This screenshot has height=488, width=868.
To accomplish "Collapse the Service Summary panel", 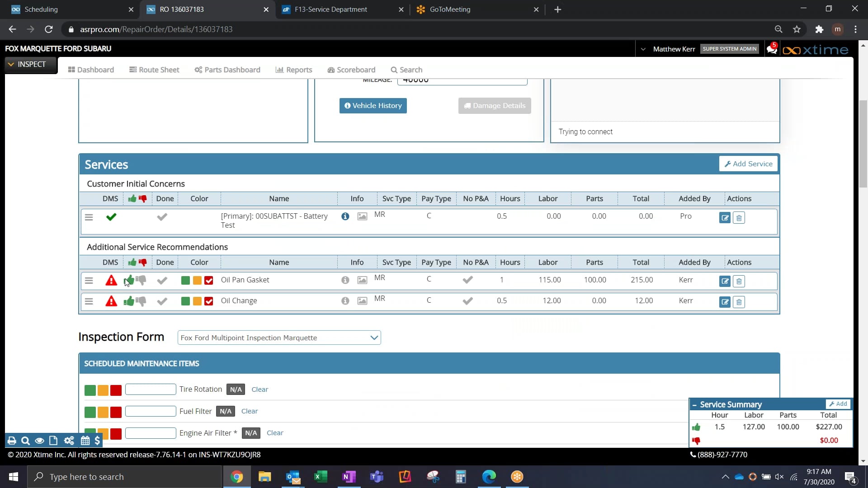I will [694, 405].
